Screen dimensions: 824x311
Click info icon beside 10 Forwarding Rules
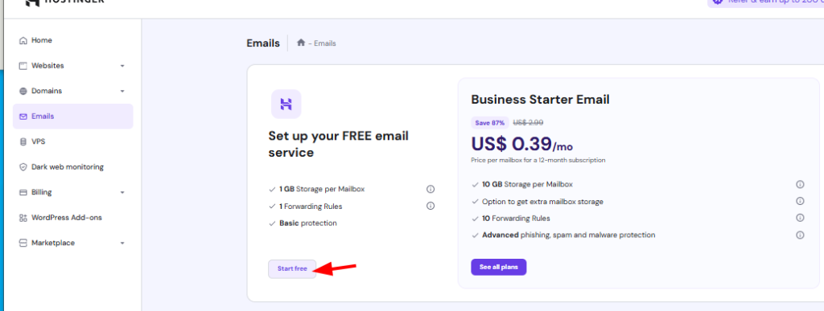click(800, 218)
